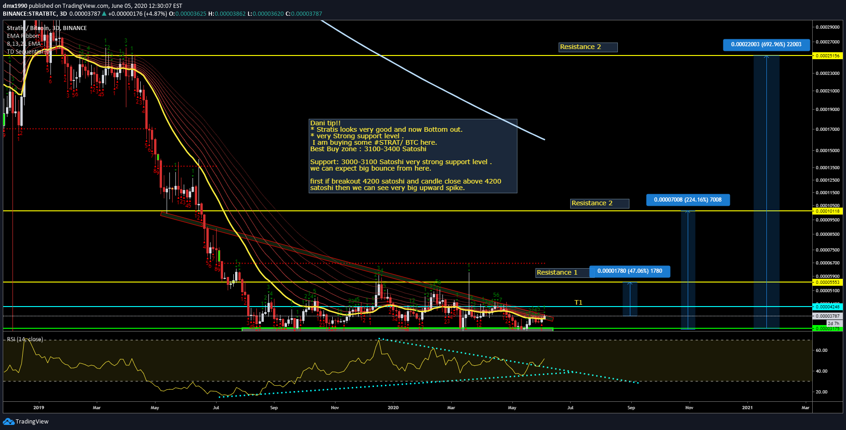Viewport: 846px width, 430px height.
Task: Click the '+0.00000176 (+4.87%)' change value
Action: tap(137, 14)
